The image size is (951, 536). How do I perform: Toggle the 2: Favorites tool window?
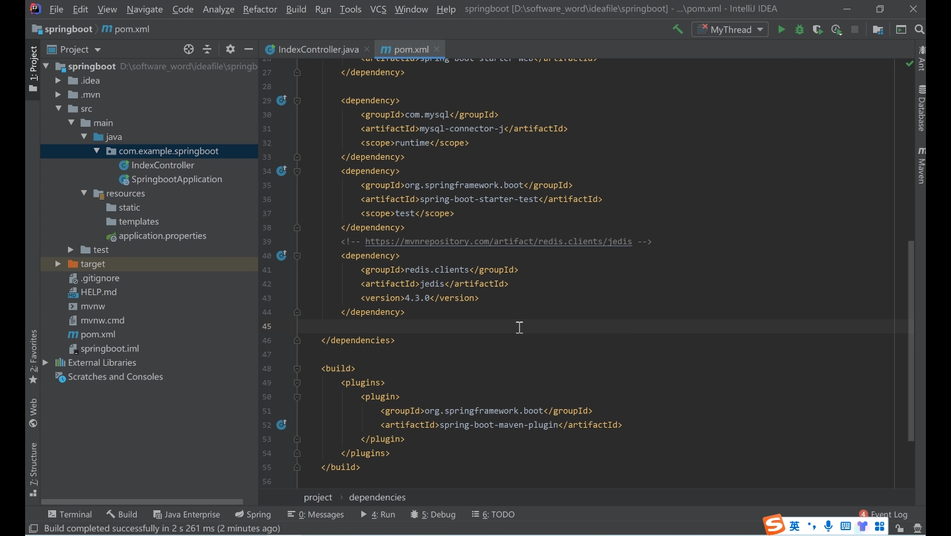click(x=33, y=356)
